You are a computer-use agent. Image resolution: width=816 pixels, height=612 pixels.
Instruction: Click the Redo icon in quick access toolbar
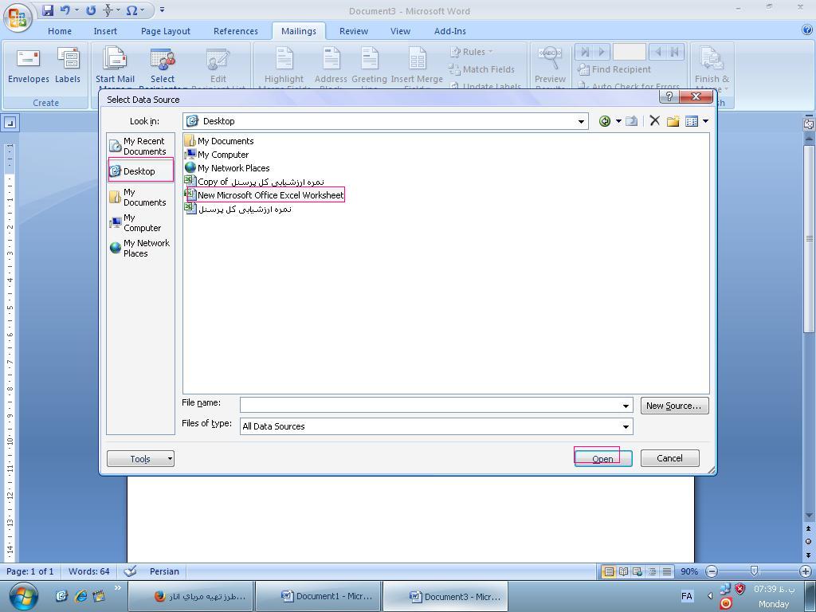tap(91, 10)
